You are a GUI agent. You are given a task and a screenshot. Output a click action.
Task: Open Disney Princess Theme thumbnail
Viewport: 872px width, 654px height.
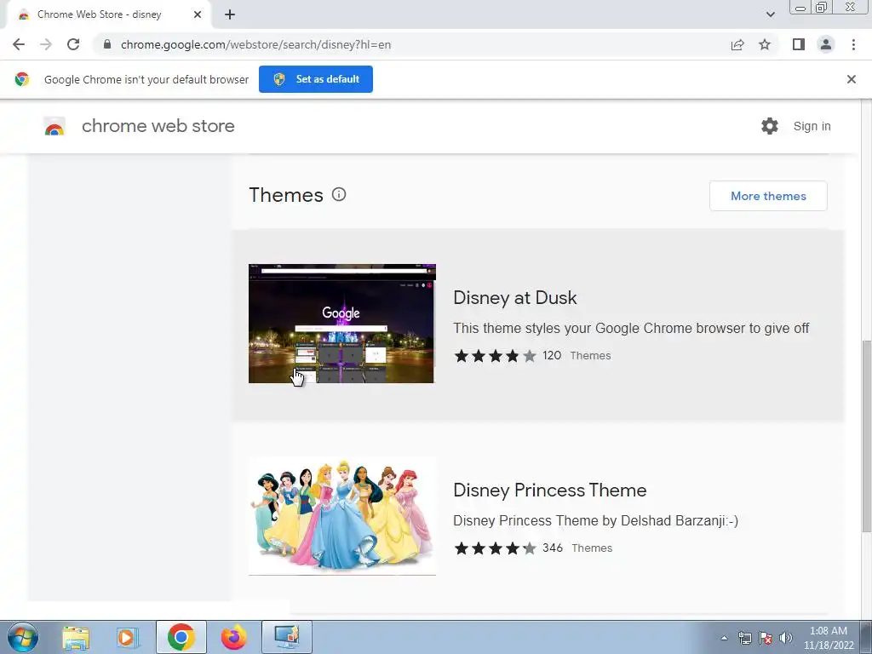[x=342, y=516]
